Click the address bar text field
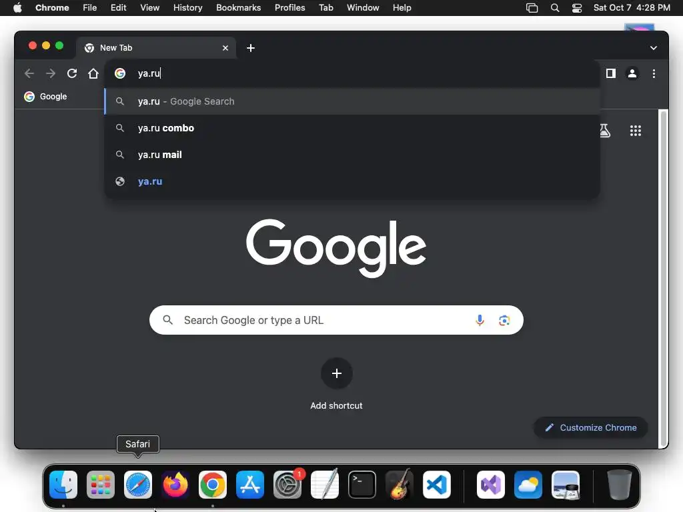Image resolution: width=683 pixels, height=512 pixels. click(352, 73)
